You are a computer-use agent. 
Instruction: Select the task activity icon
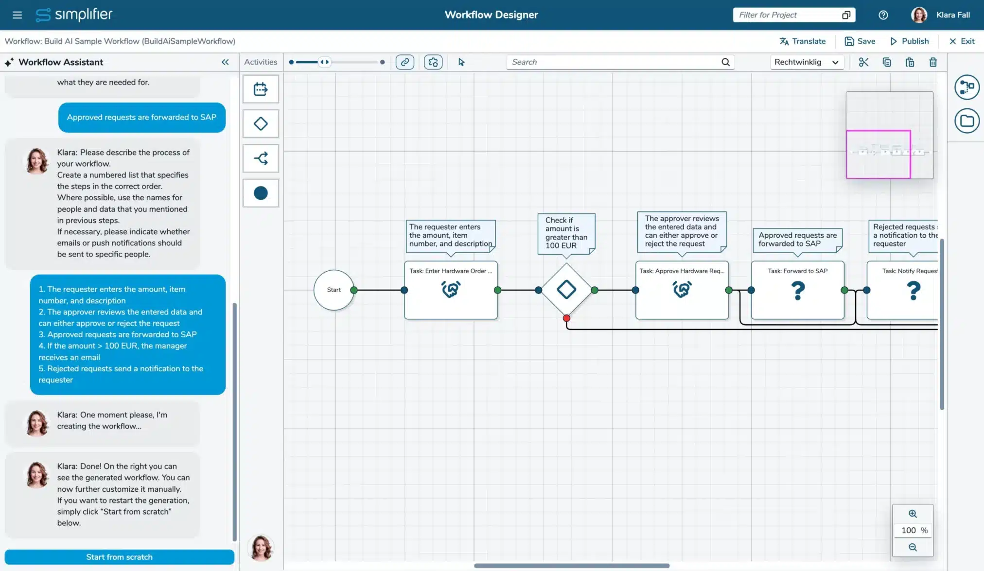pos(261,89)
